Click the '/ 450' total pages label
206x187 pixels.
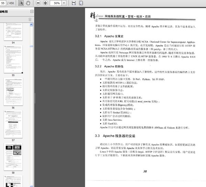pos(11,3)
